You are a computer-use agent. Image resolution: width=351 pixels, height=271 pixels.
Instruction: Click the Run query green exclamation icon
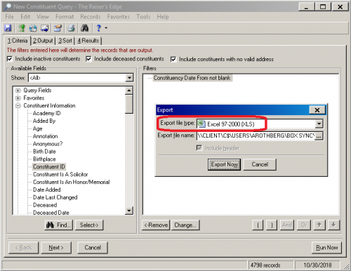(22, 28)
